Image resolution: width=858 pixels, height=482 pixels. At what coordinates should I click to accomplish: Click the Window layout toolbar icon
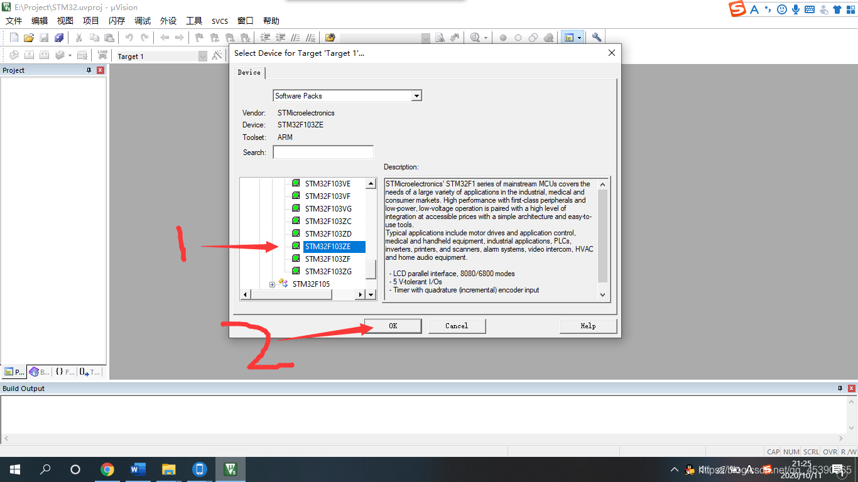point(569,38)
